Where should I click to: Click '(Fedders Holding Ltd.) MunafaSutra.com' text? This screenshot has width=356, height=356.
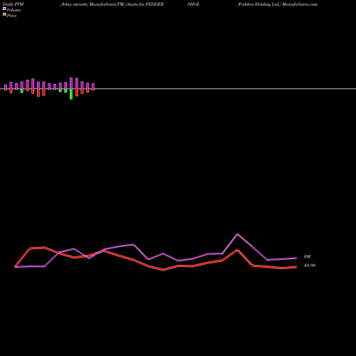pyautogui.click(x=278, y=4)
